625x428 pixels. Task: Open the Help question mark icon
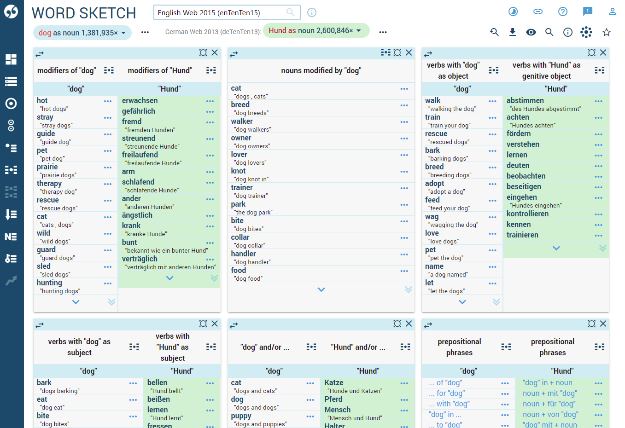pyautogui.click(x=563, y=12)
